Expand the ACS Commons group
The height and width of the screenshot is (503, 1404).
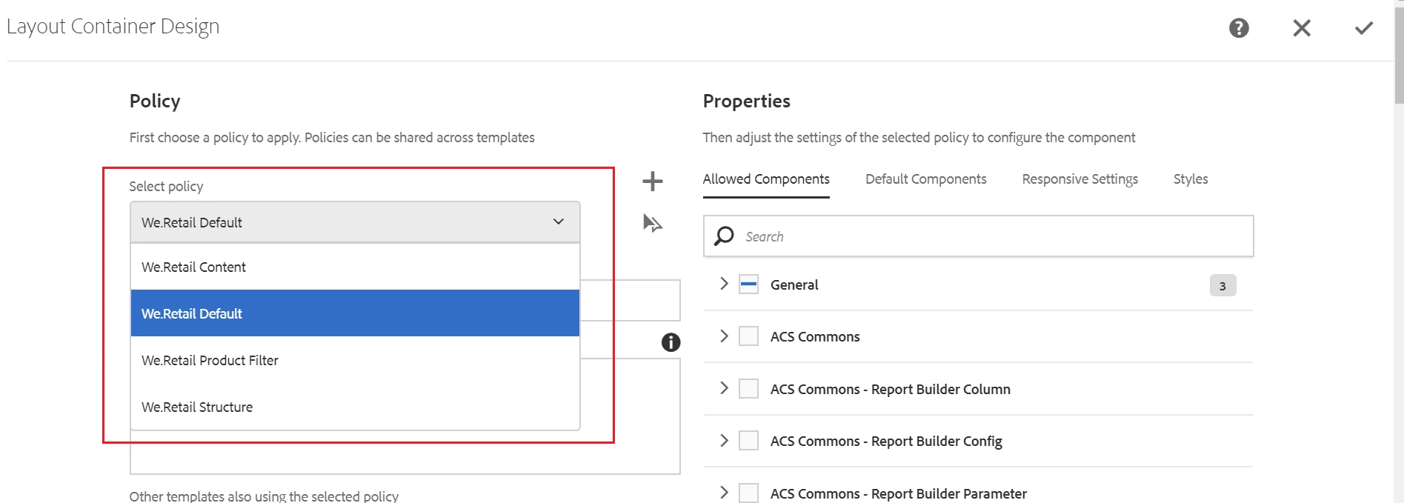point(724,336)
